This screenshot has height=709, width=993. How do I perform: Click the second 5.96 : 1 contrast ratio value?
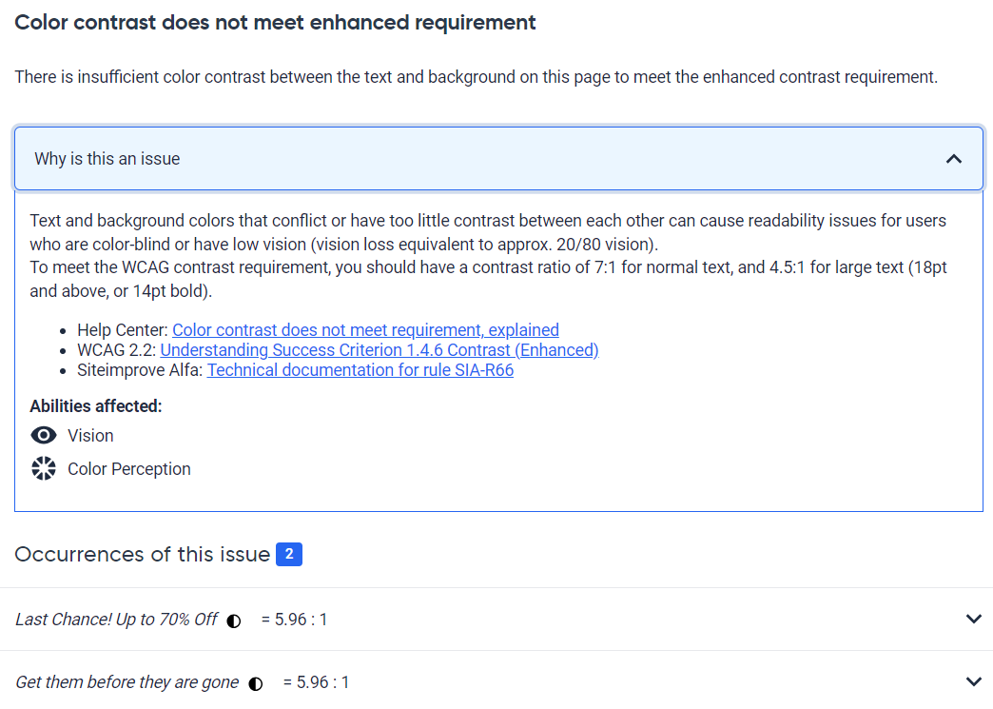(316, 681)
